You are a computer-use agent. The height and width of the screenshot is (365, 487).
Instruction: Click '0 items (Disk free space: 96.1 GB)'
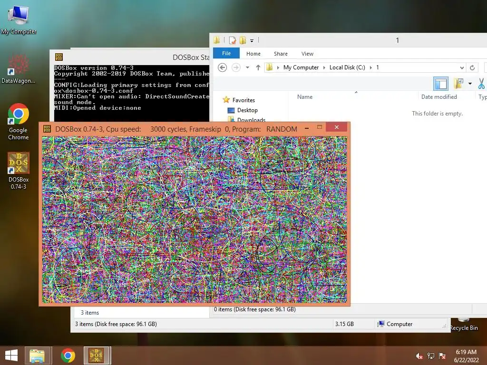[x=255, y=309]
